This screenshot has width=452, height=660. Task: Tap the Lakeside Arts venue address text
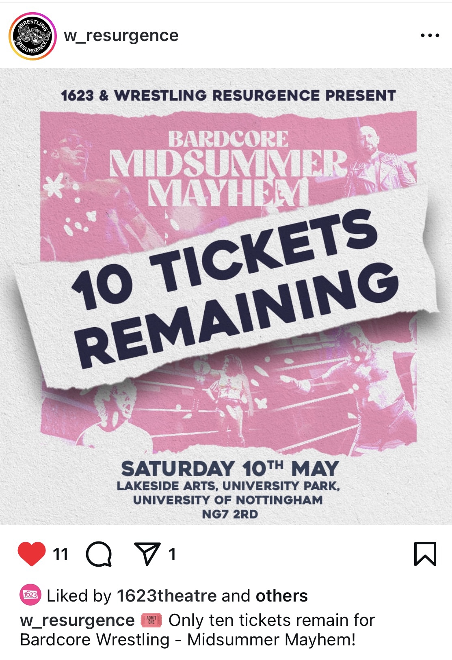(x=228, y=500)
